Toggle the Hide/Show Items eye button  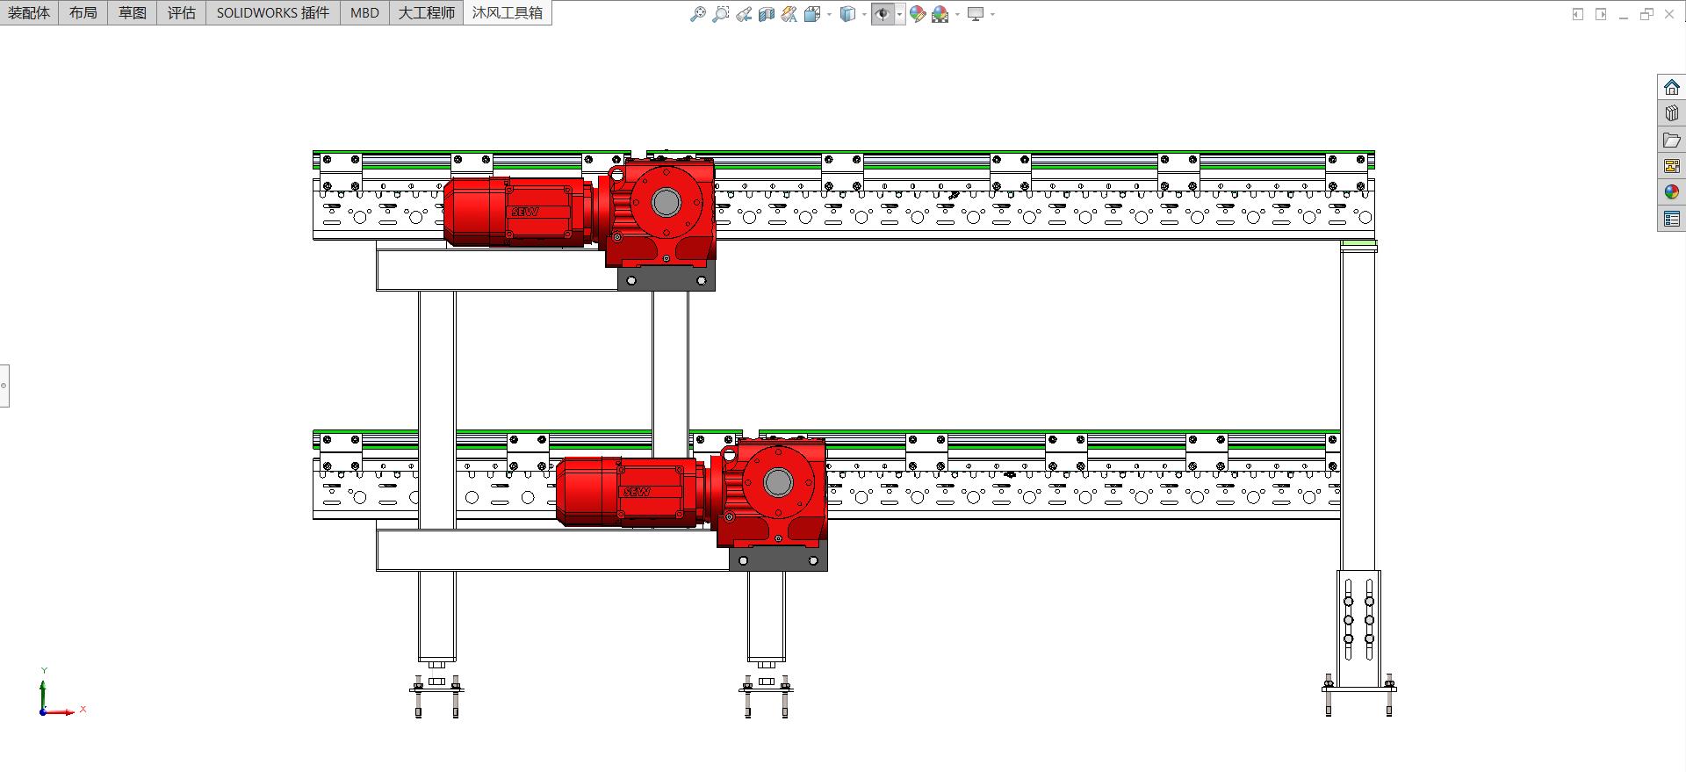click(883, 14)
